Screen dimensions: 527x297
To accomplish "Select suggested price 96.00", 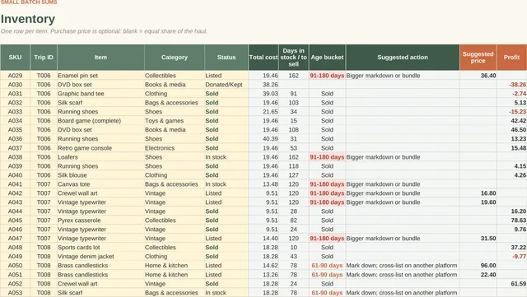I will click(x=478, y=266).
